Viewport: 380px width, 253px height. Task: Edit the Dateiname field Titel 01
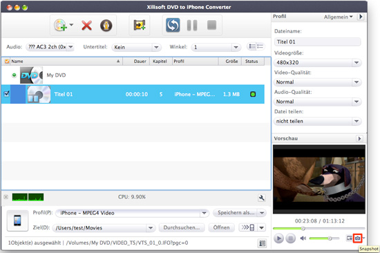[x=318, y=41]
